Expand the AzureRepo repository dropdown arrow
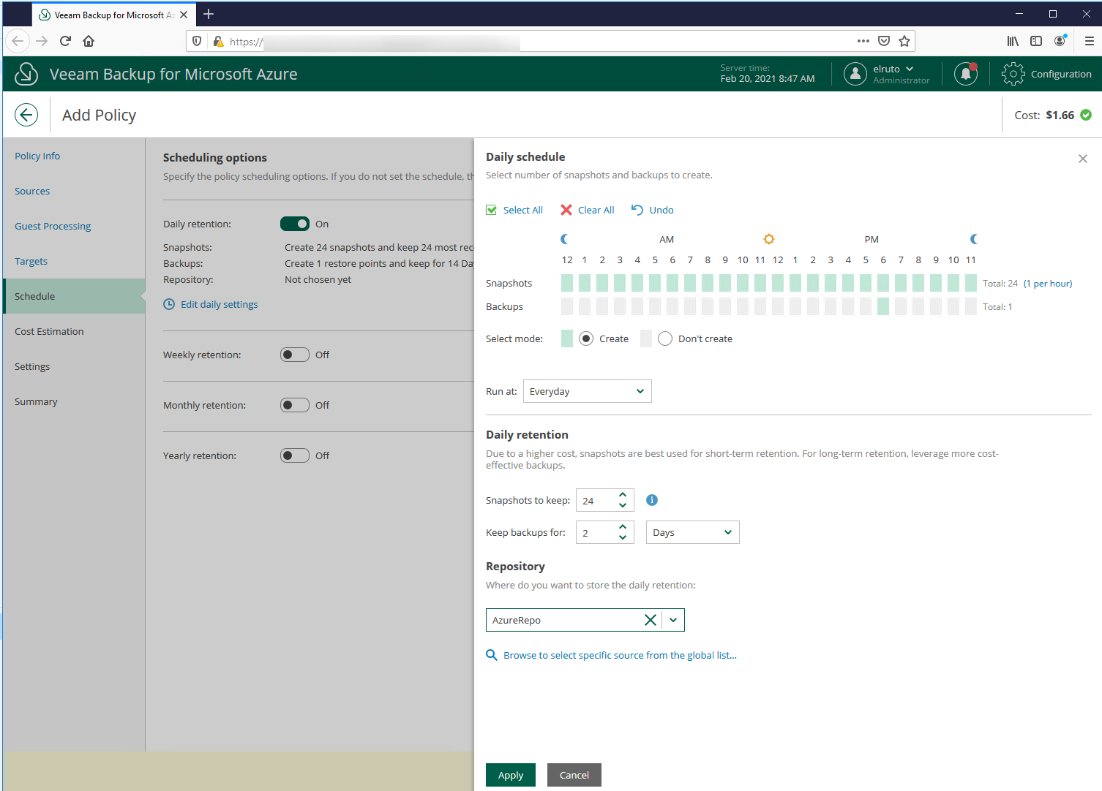This screenshot has height=791, width=1102. click(x=673, y=620)
